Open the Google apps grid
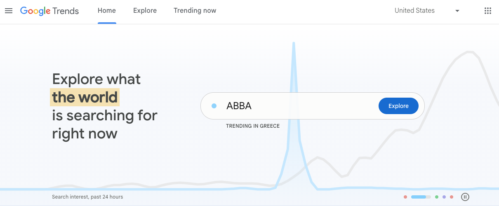The width and height of the screenshot is (499, 206). 488,11
